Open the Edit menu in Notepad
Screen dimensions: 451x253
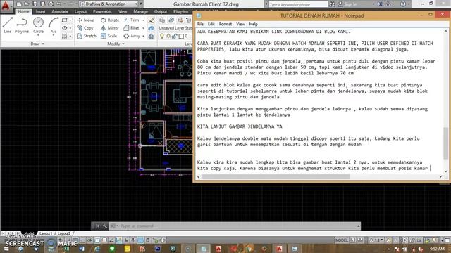coord(211,24)
